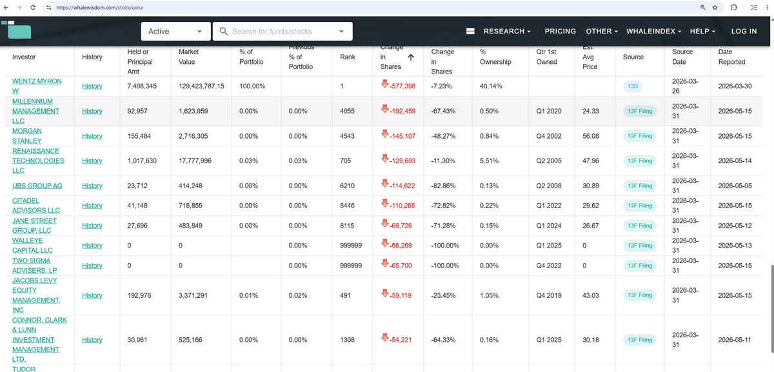The height and width of the screenshot is (372, 774).
Task: Open the browser extensions puzzle icon
Action: pyautogui.click(x=734, y=7)
